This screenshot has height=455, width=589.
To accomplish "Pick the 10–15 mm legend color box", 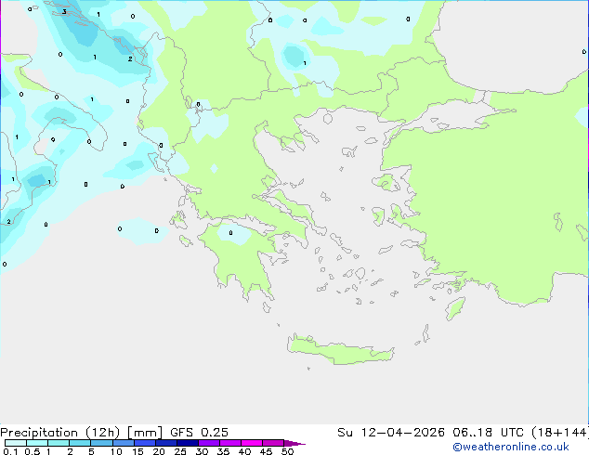I will coord(123,443).
